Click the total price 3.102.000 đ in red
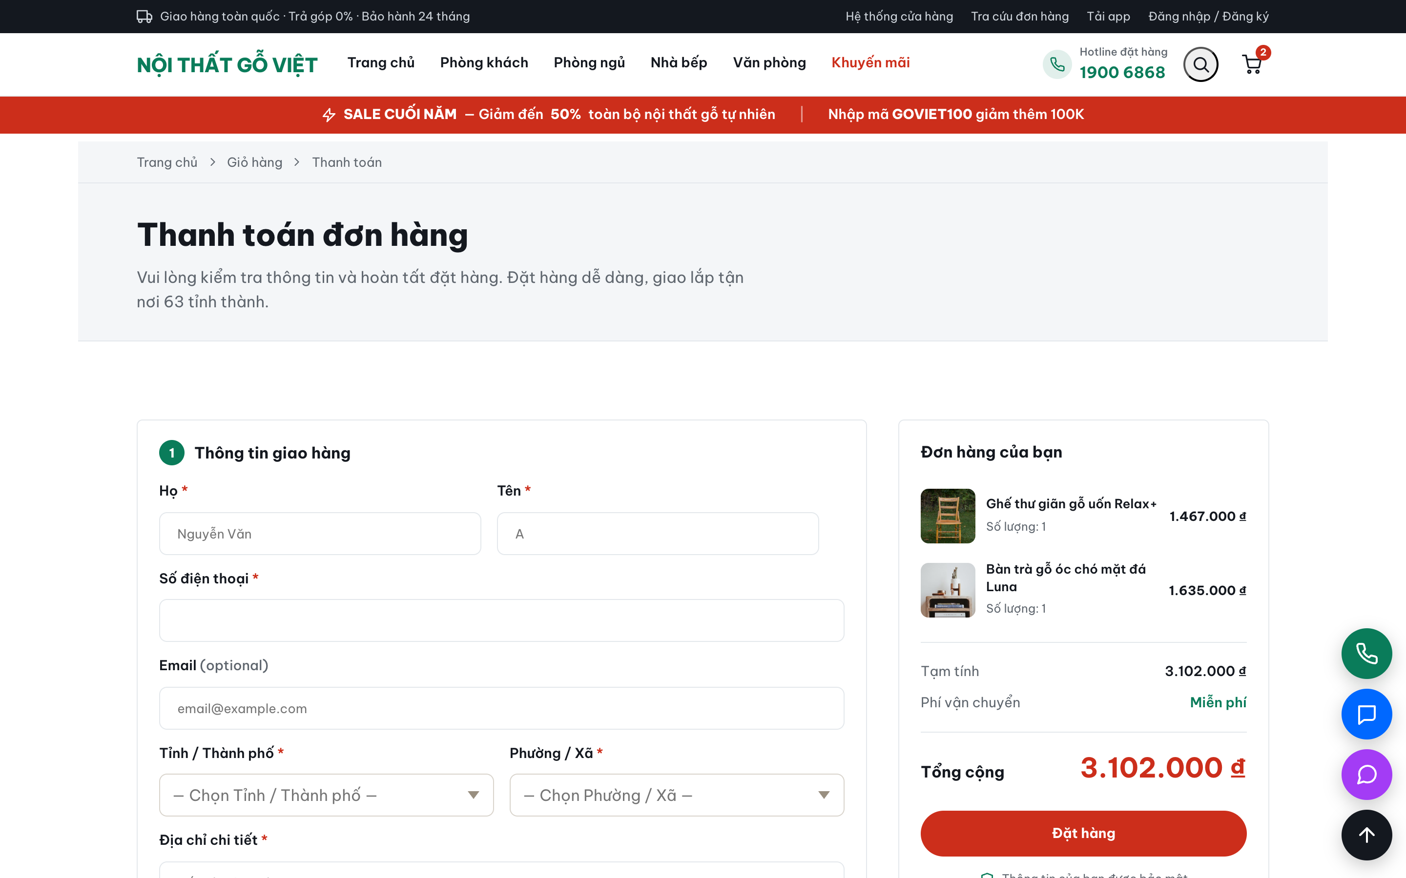The width and height of the screenshot is (1406, 878). 1162,768
